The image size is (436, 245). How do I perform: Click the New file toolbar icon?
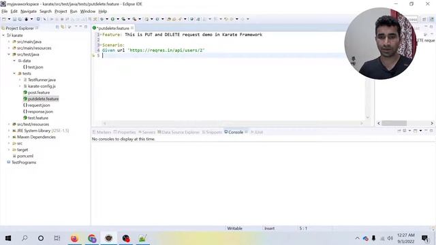tap(4, 19)
